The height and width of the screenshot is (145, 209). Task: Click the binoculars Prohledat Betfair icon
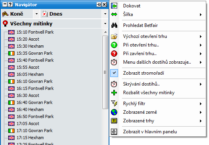pyautogui.click(x=114, y=25)
